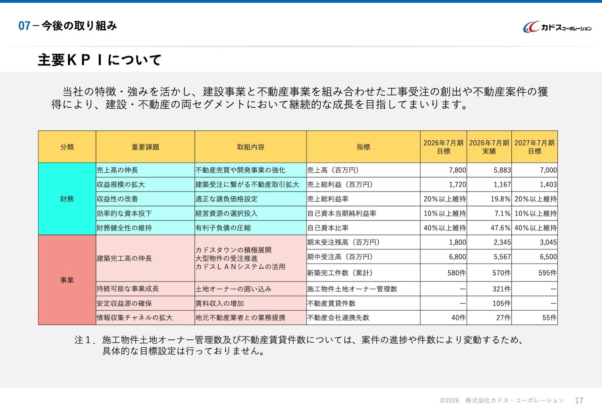Select the 事業 category cell
602x417 pixels.
pos(67,280)
